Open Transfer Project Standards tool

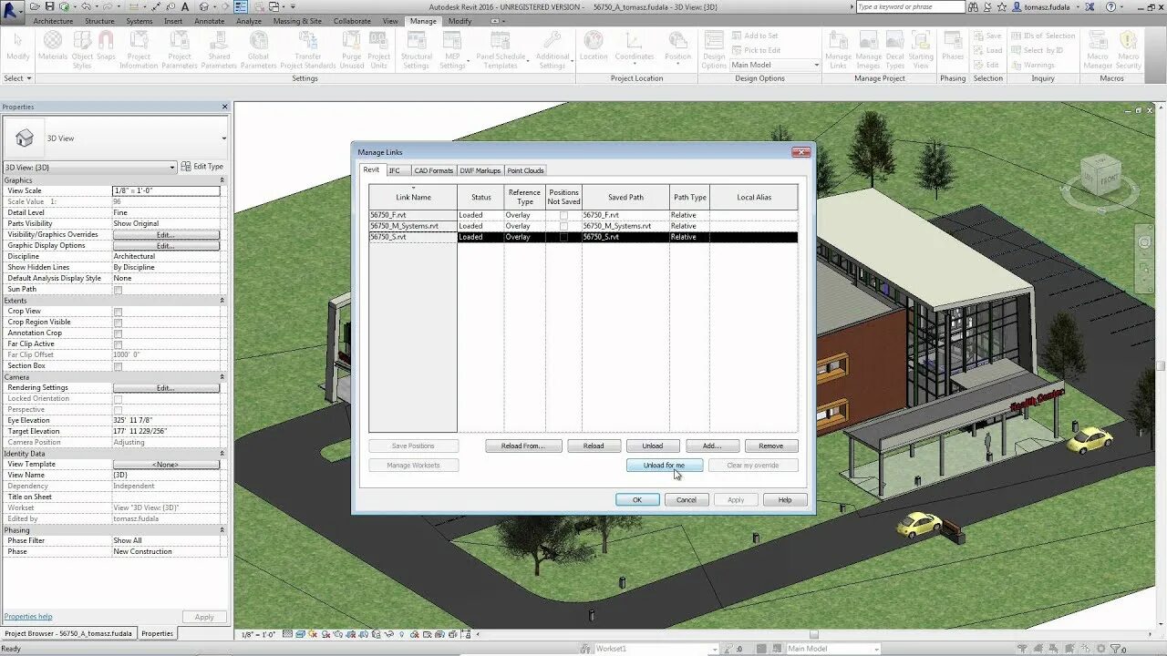308,49
